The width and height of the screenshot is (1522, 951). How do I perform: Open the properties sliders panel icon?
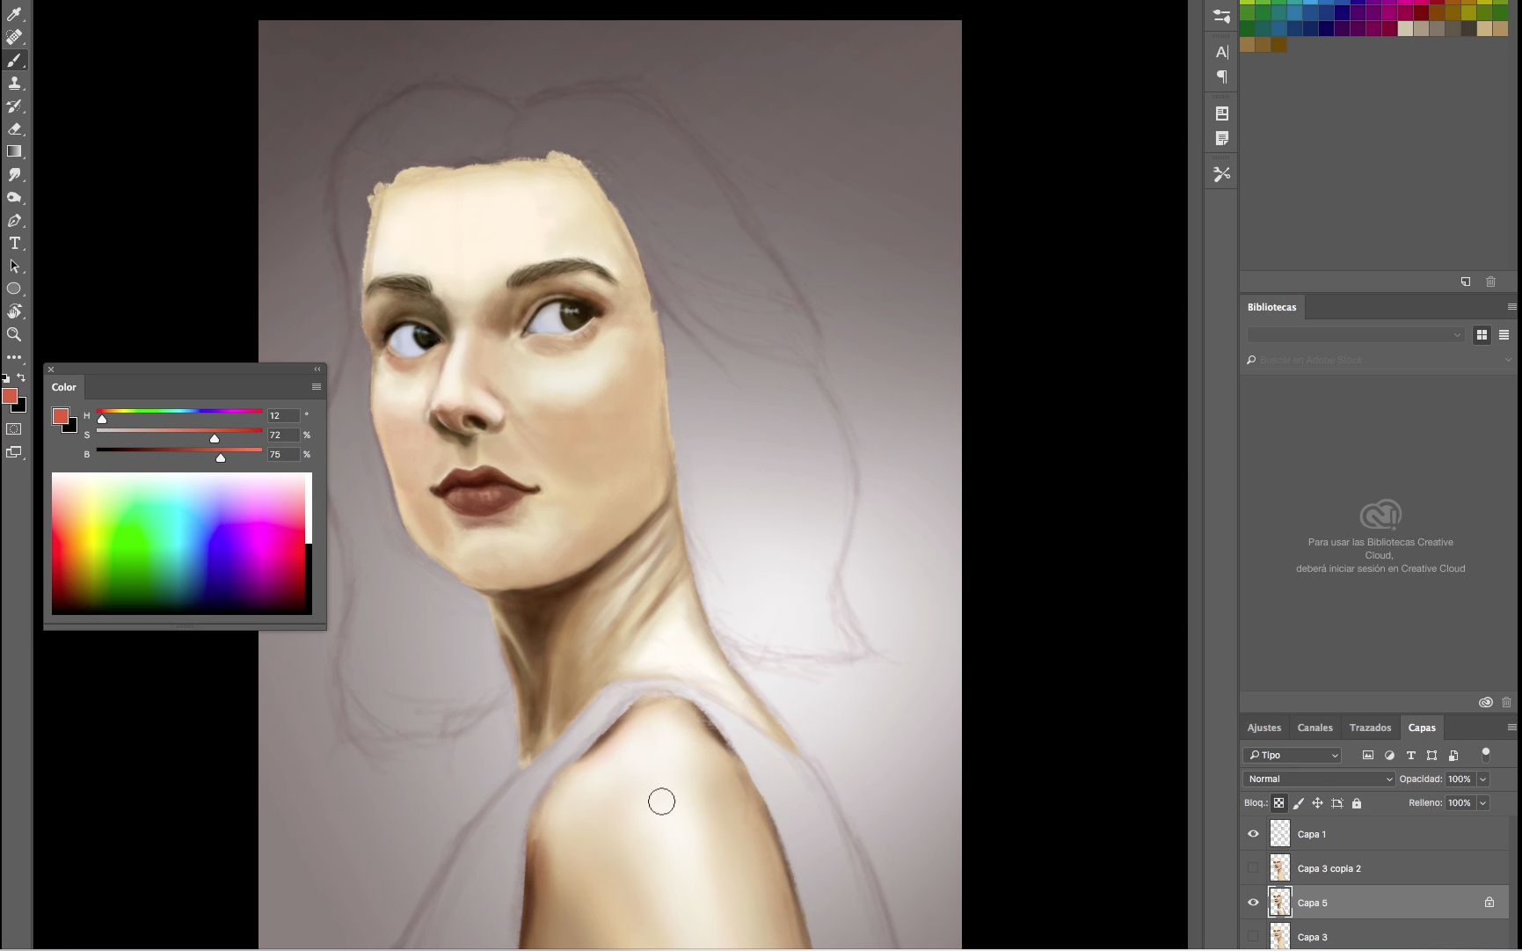tap(1221, 16)
